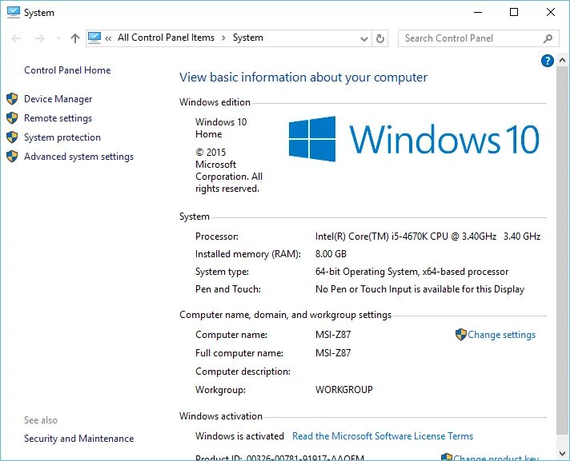
Task: Go up one level with the Up arrow
Action: pyautogui.click(x=75, y=38)
